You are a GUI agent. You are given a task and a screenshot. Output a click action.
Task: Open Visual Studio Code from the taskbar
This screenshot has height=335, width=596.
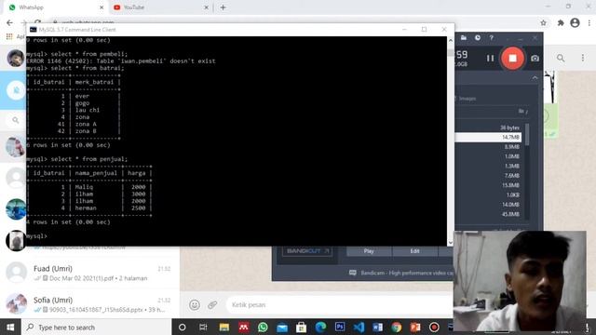pyautogui.click(x=359, y=327)
